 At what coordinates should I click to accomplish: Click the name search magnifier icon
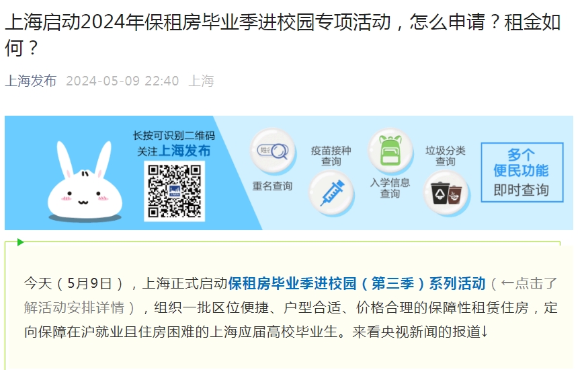[x=273, y=151]
